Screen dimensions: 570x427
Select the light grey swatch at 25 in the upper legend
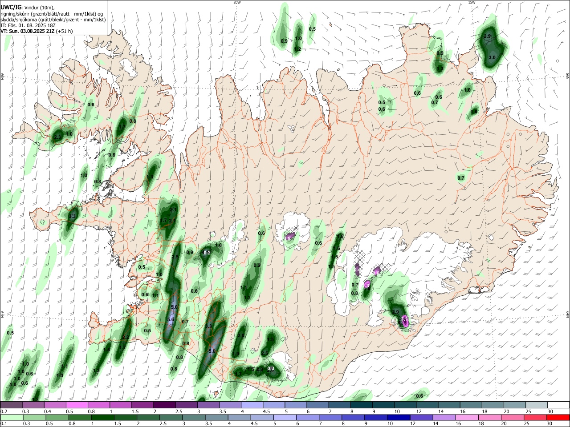(537, 405)
